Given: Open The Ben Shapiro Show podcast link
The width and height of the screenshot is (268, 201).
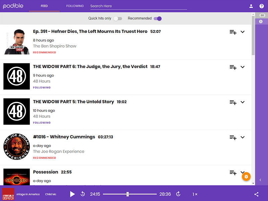Looking at the screenshot, I should pyautogui.click(x=55, y=46).
